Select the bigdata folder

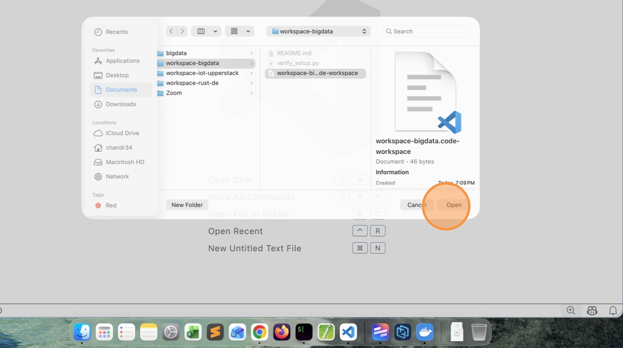[206, 53]
